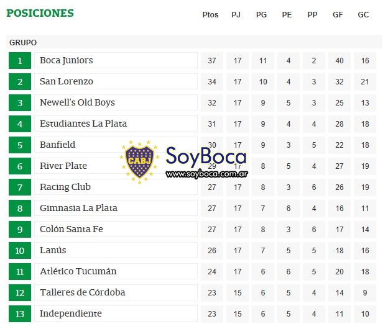This screenshot has width=388, height=324.
Task: Click the CABJ Boca Juniors crest logo
Action: pos(139,162)
